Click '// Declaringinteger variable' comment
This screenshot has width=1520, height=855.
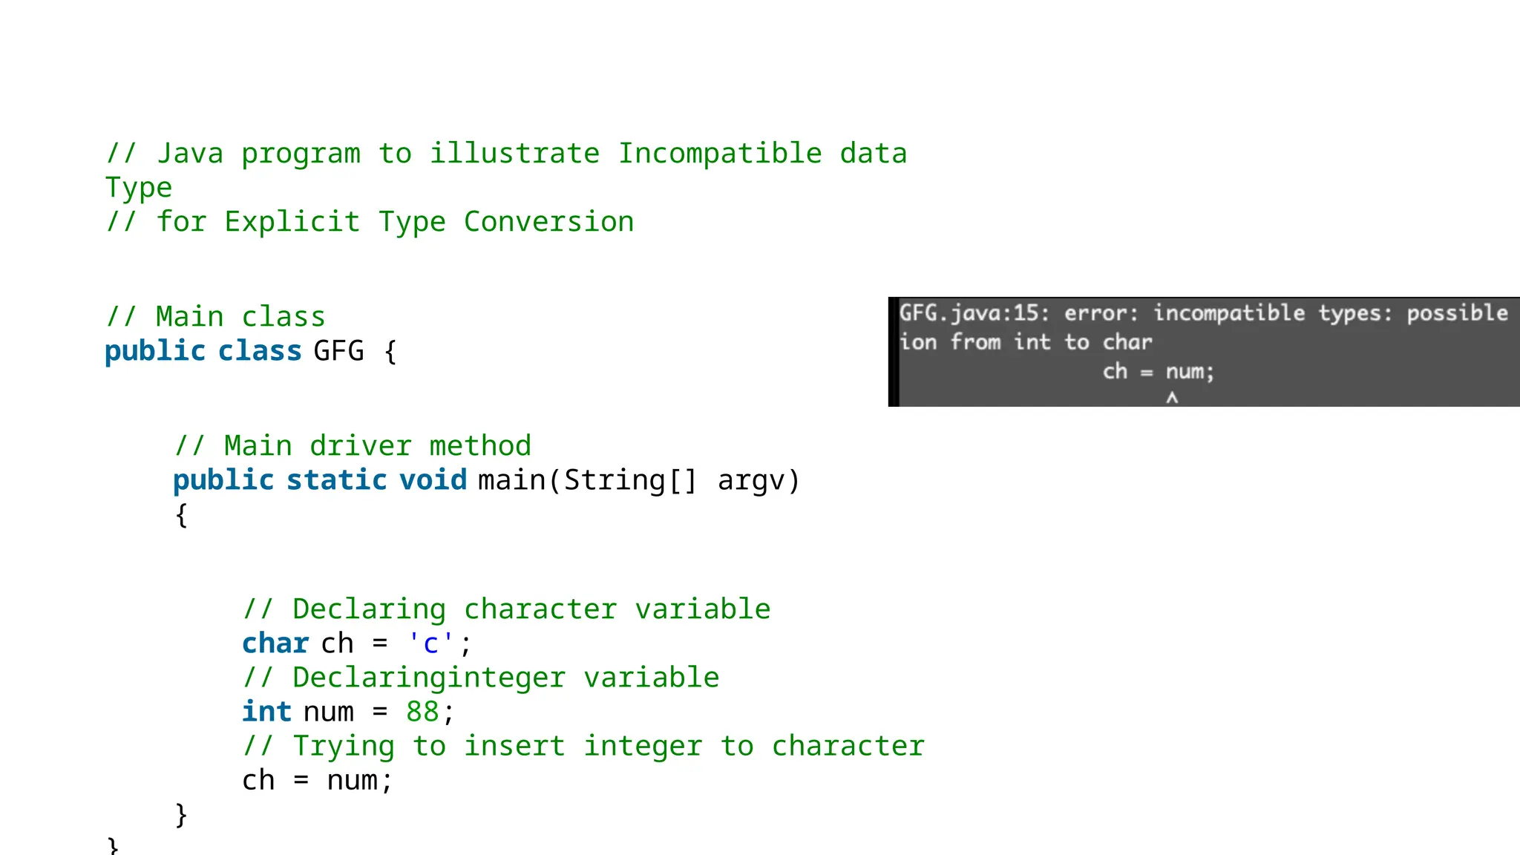pyautogui.click(x=481, y=678)
